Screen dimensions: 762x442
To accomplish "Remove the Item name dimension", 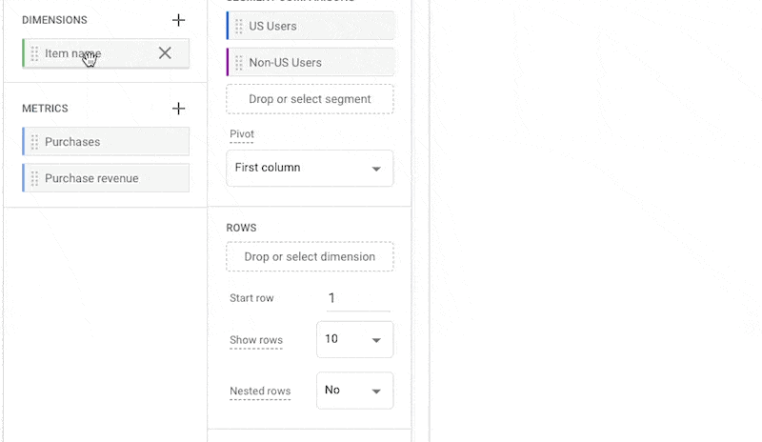I will pos(165,53).
